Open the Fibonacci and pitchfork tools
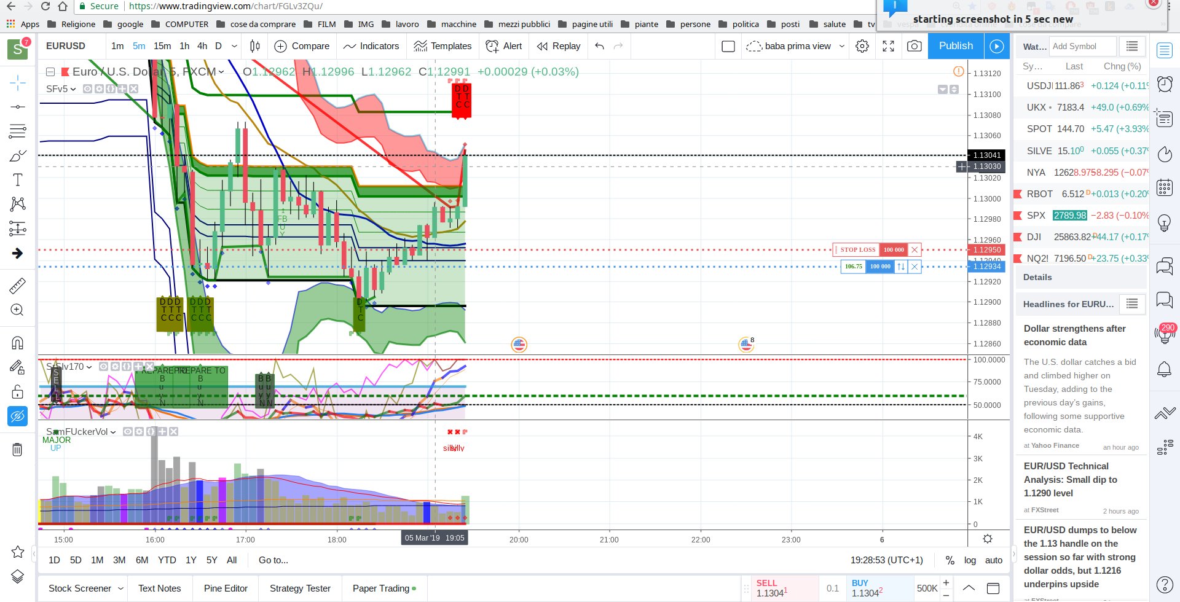This screenshot has width=1180, height=602. [18, 131]
